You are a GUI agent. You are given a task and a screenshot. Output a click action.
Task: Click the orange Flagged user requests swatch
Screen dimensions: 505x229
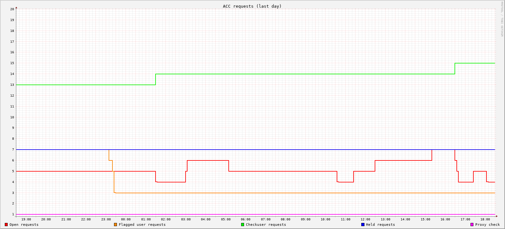[x=115, y=225]
